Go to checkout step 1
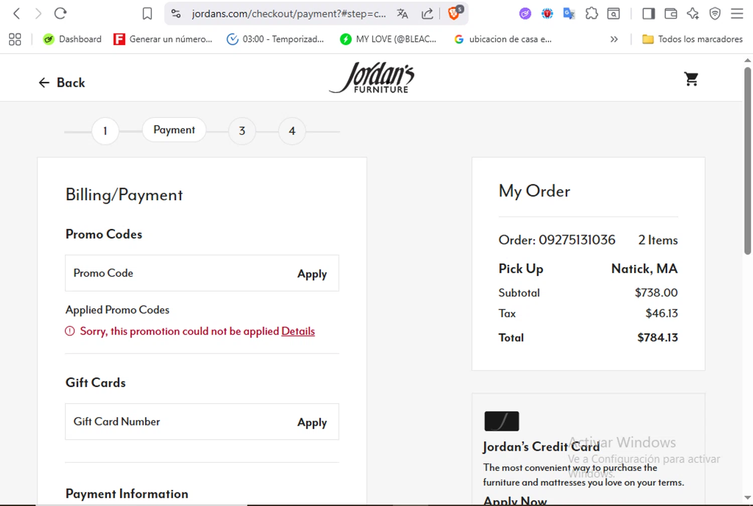Viewport: 753px width, 506px height. [105, 131]
